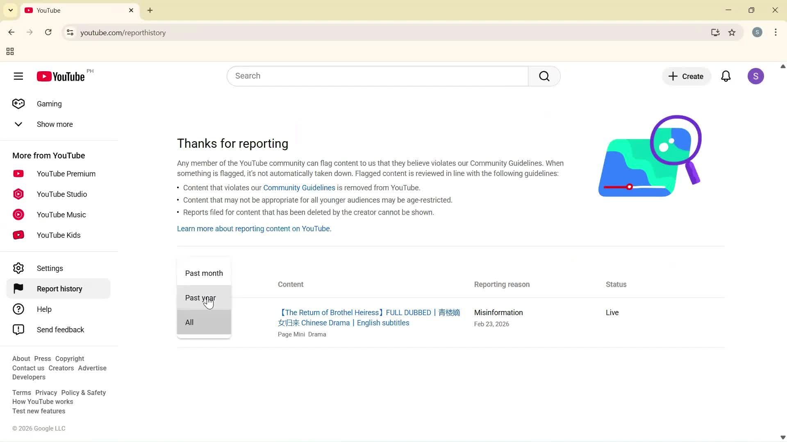Click Learn more about reporting content
This screenshot has height=442, width=787.
coord(254,229)
